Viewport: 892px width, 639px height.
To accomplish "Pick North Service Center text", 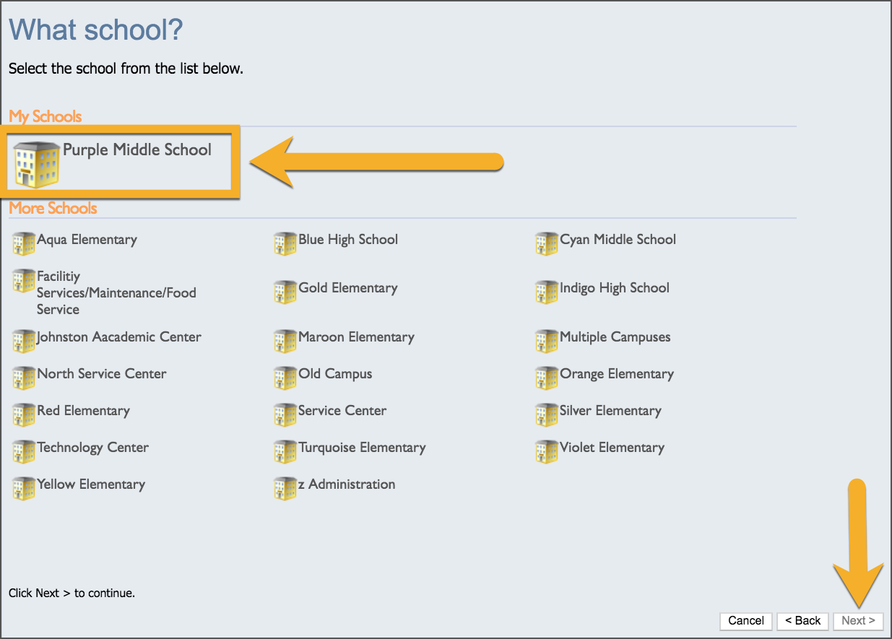I will click(102, 374).
